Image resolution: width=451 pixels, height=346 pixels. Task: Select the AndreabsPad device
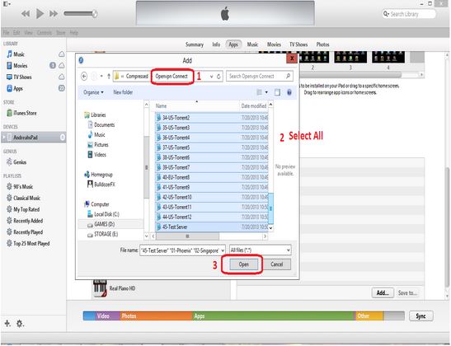point(33,138)
